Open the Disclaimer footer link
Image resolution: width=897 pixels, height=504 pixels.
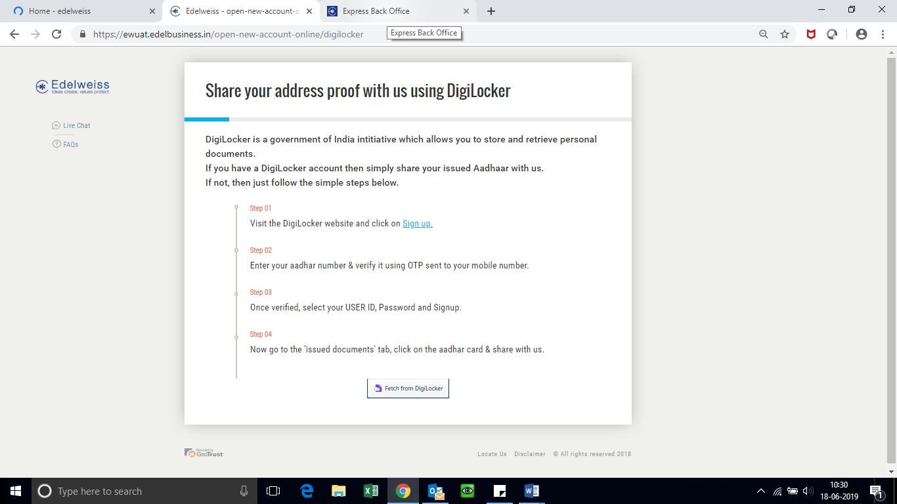tap(530, 454)
